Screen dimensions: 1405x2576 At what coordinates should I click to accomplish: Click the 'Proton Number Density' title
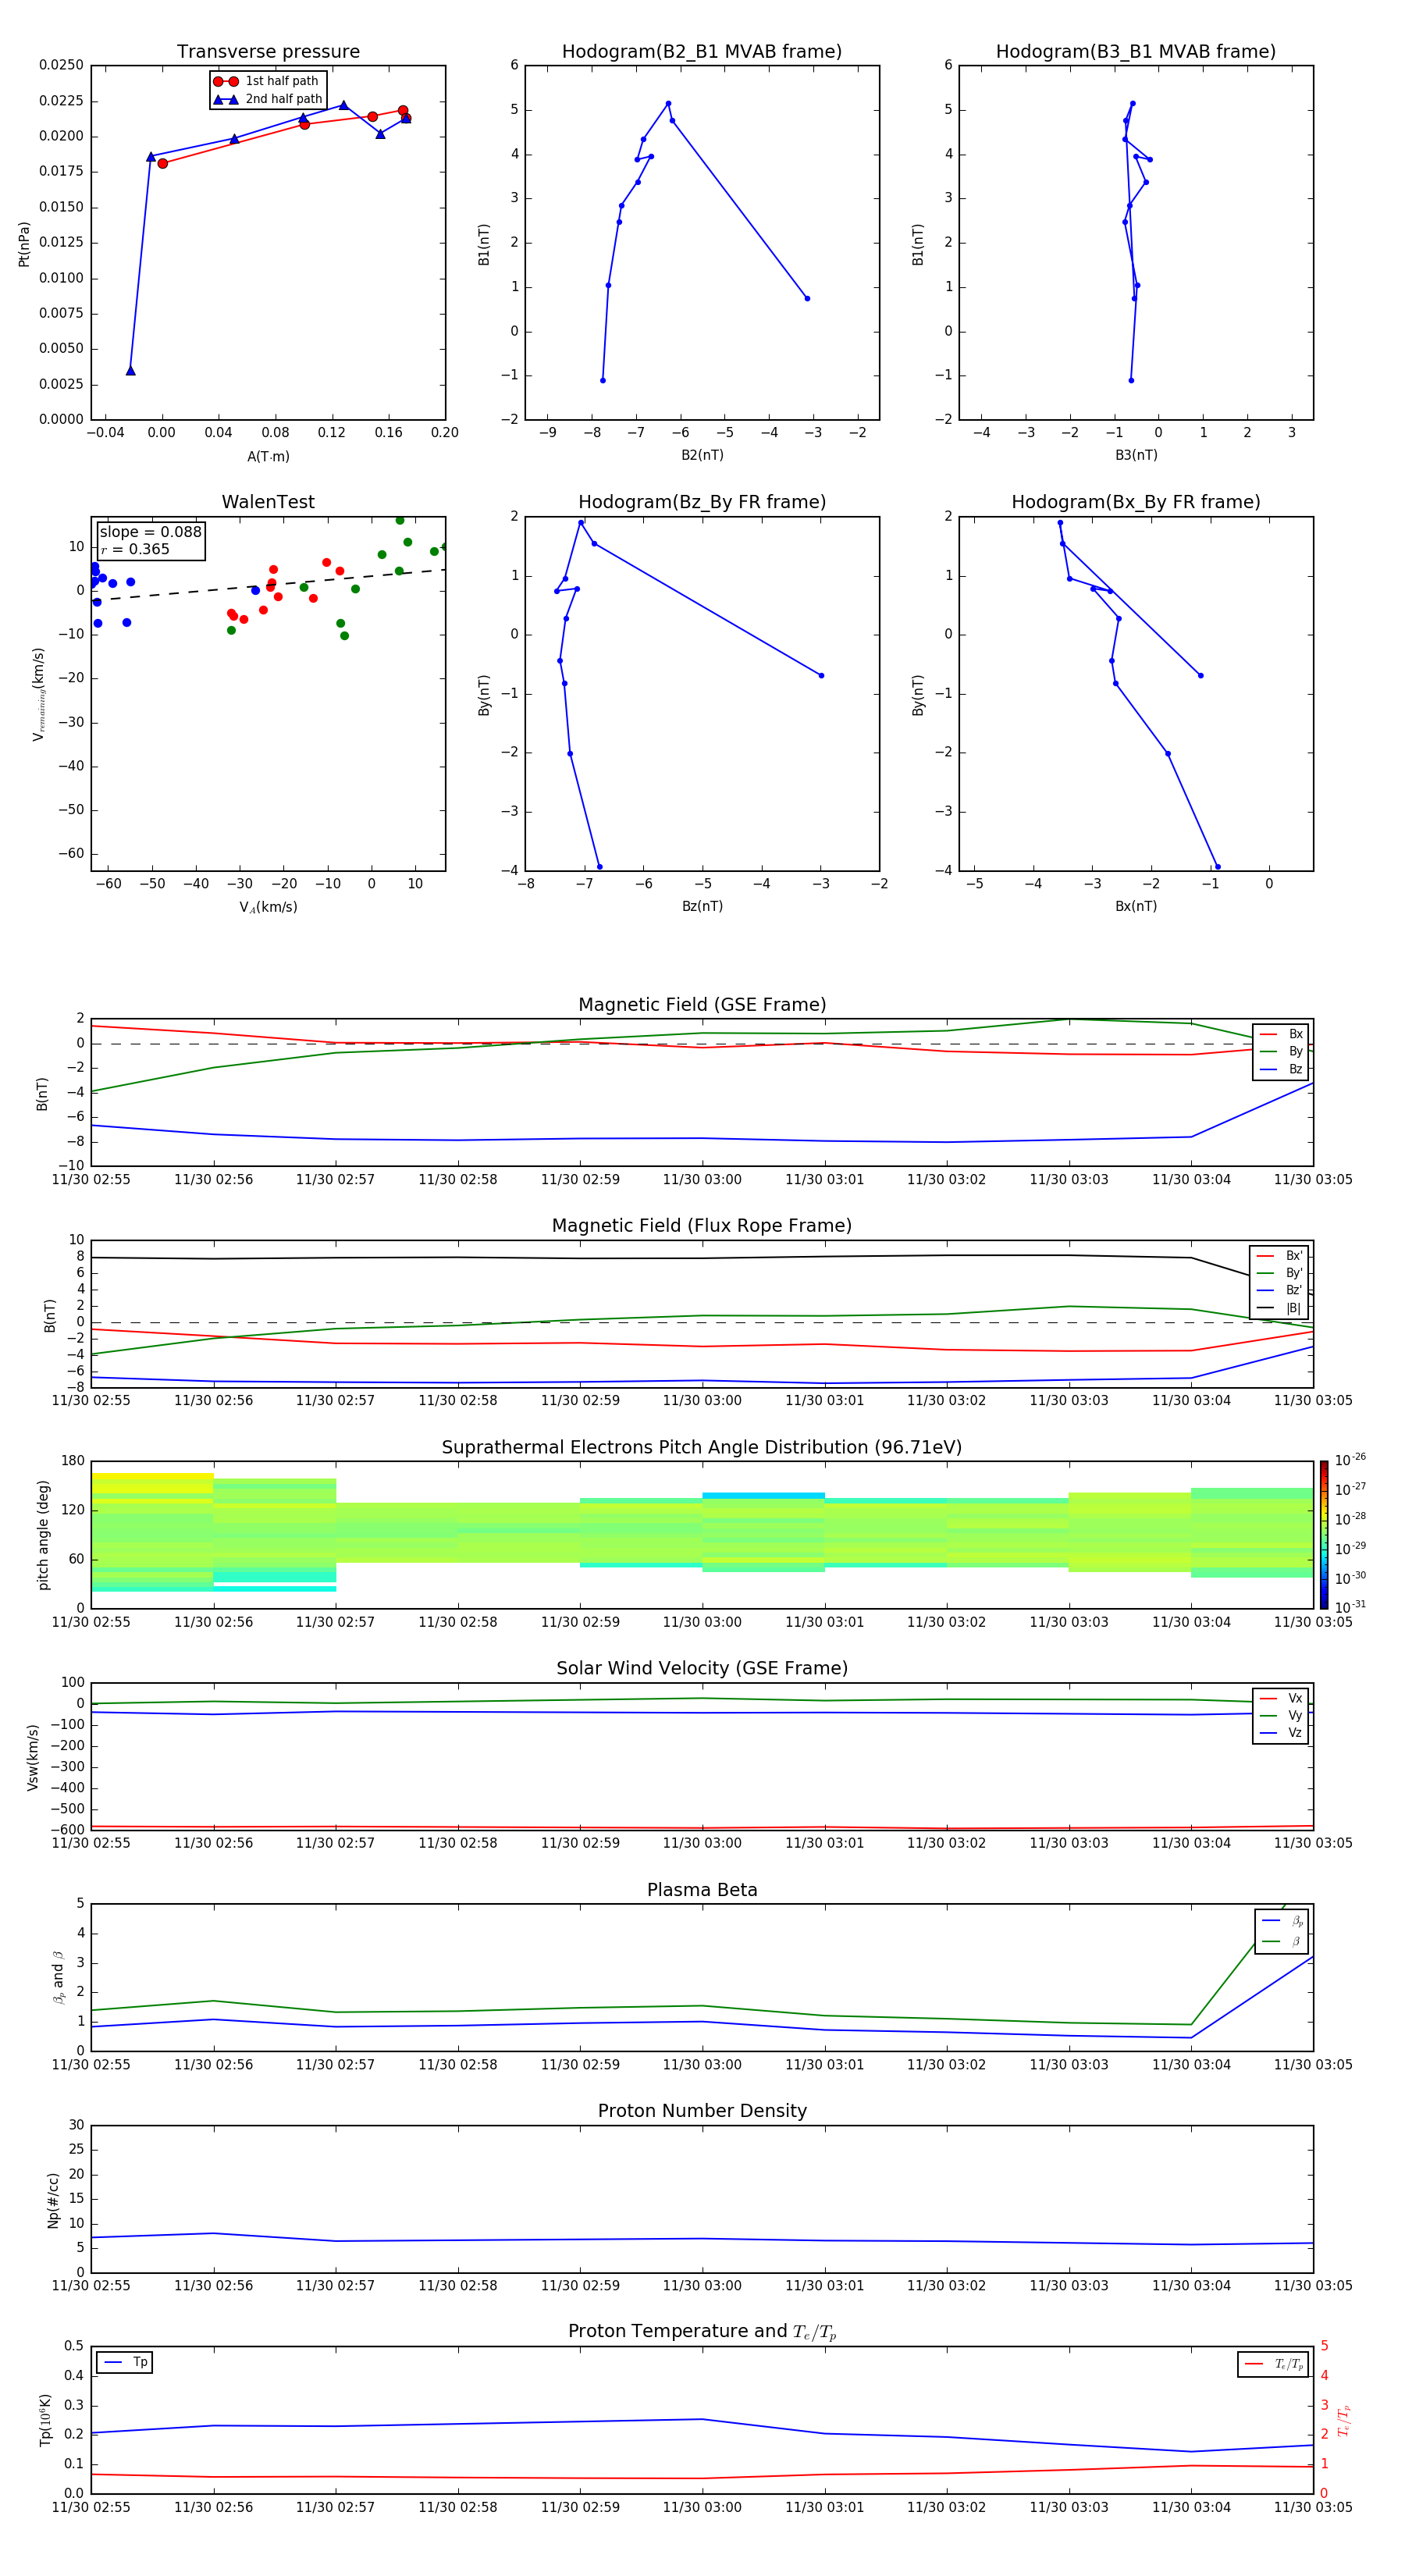(702, 2111)
